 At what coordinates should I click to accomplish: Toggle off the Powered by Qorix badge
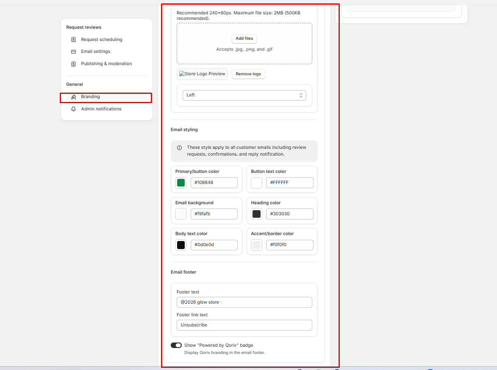(176, 345)
